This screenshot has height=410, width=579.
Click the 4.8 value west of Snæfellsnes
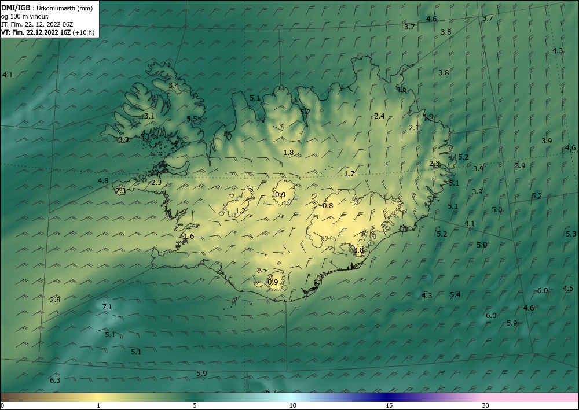tap(104, 180)
